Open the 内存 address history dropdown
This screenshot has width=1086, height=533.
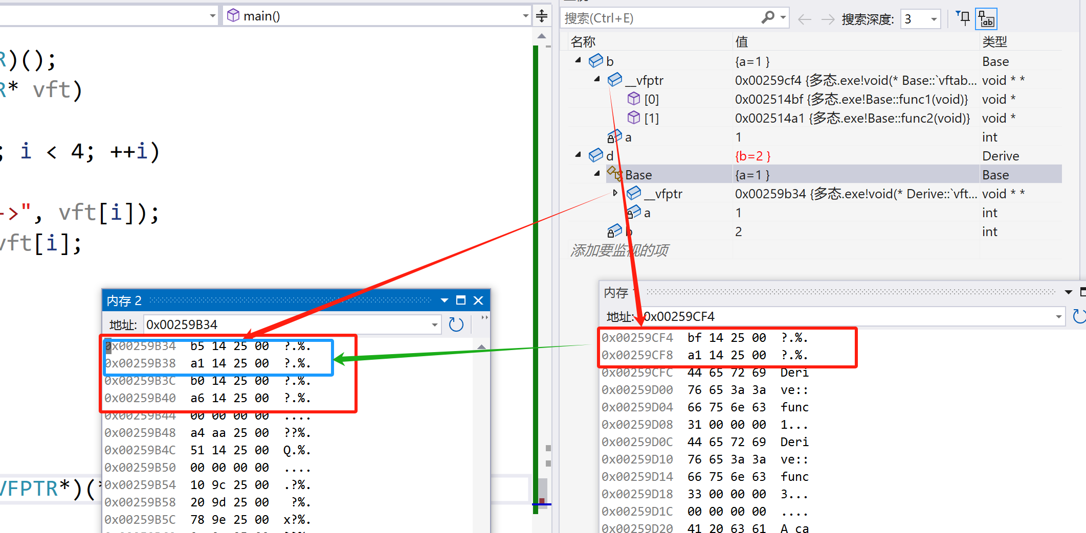(x=1058, y=317)
